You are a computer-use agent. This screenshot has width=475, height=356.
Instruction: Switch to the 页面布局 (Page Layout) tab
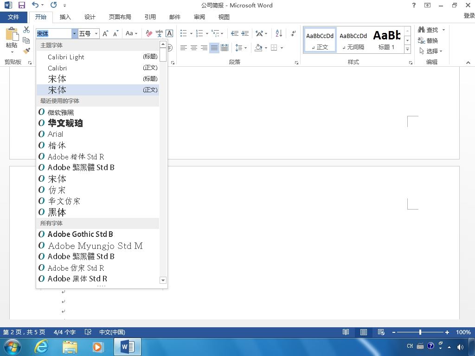[x=120, y=17]
